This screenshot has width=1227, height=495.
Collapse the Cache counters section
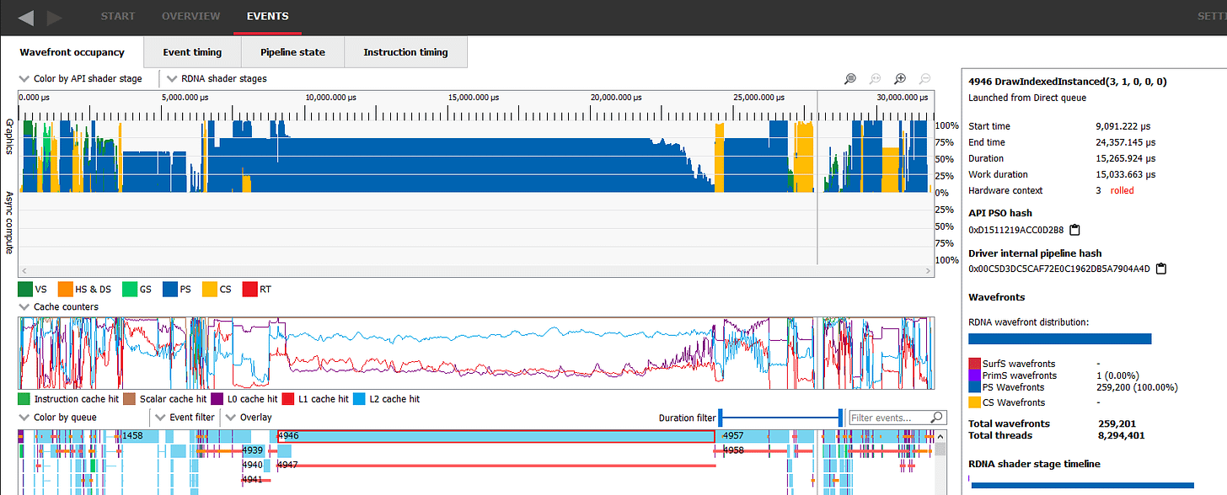24,306
